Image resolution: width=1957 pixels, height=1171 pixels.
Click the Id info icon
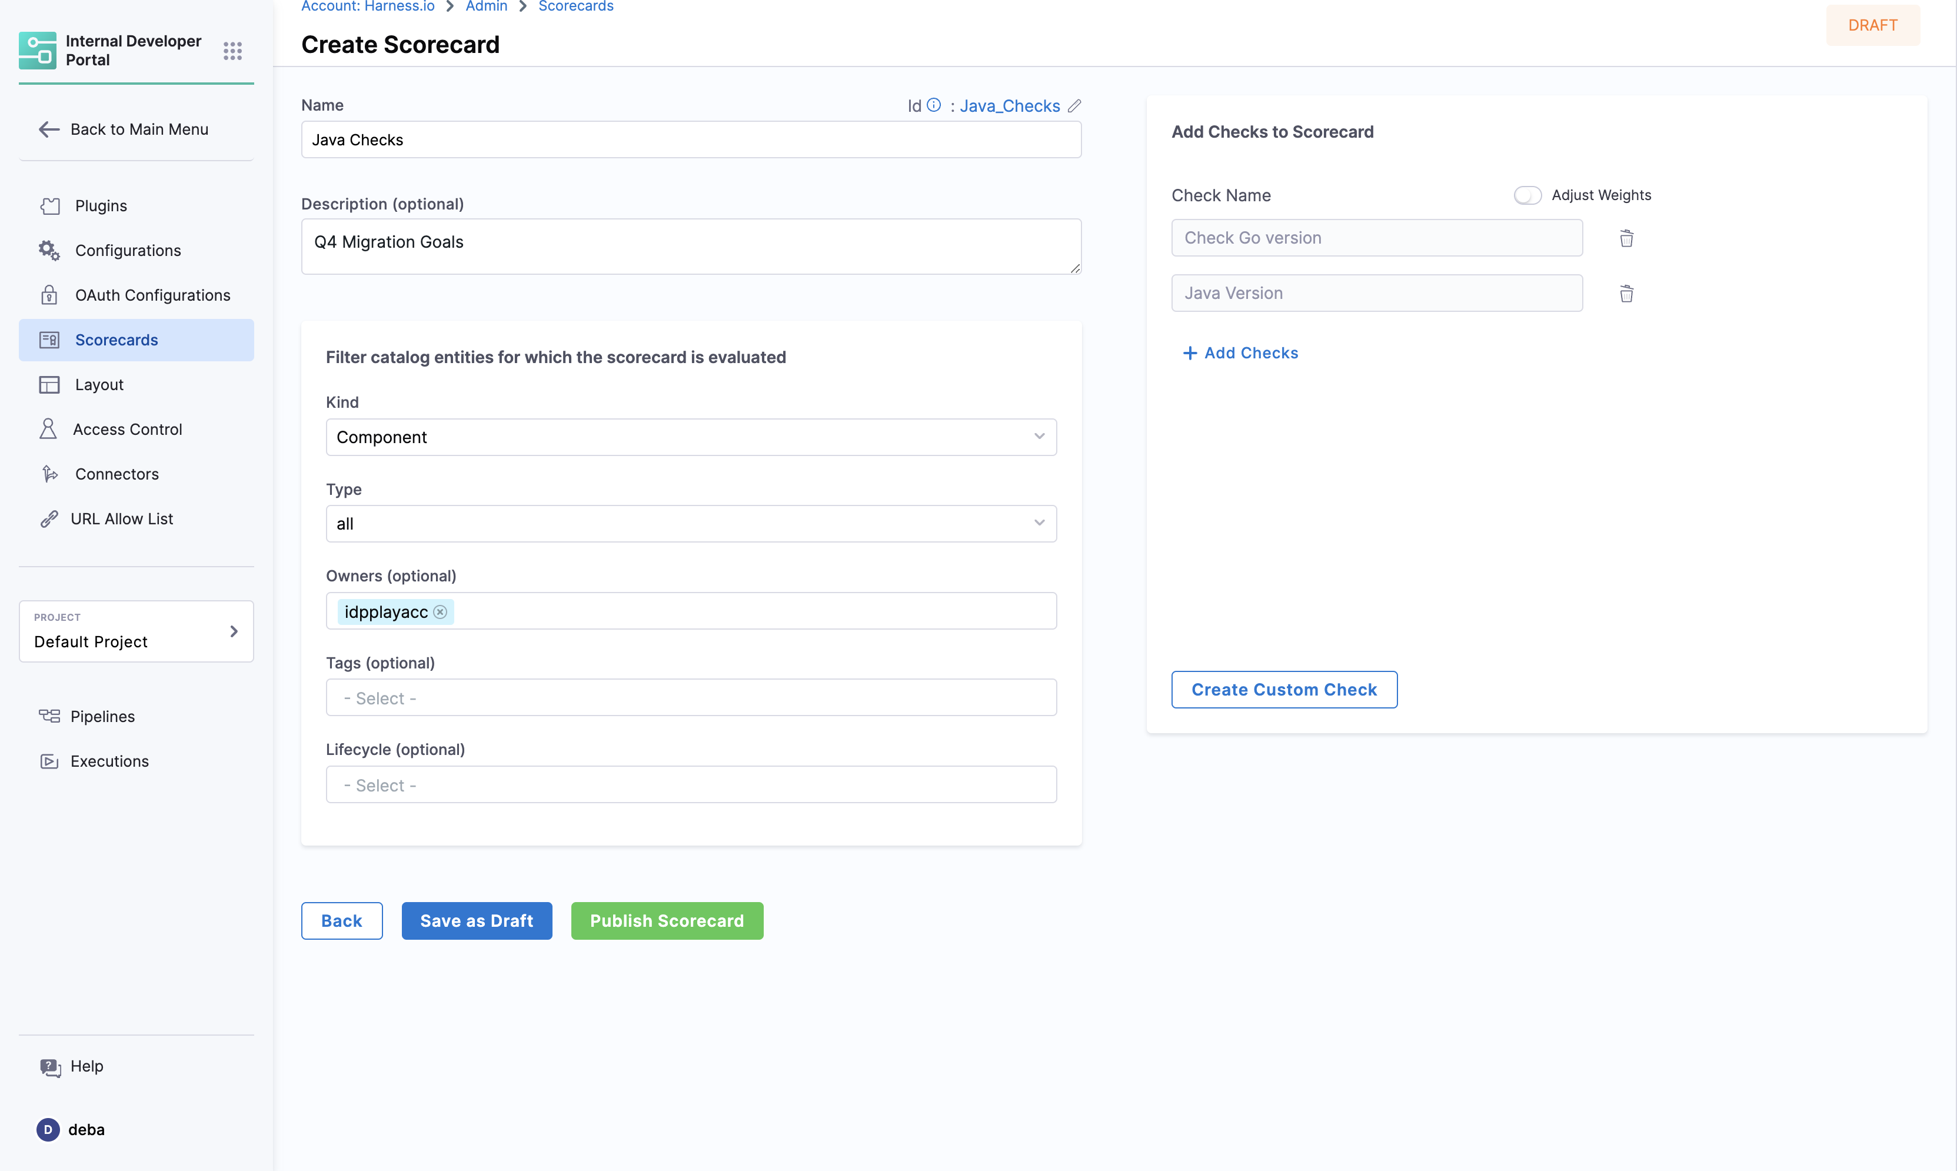933,105
